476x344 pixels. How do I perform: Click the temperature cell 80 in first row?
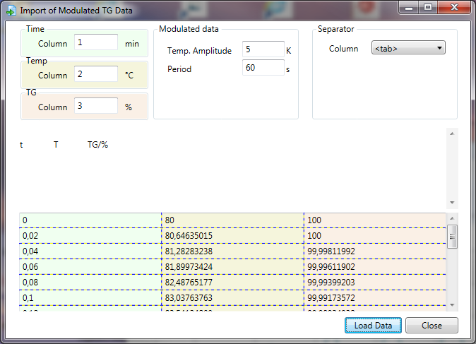click(233, 220)
